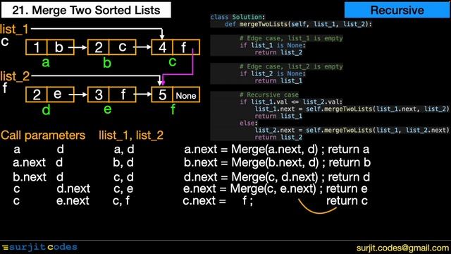Select the "def mergeTwoLists" code line
The height and width of the screenshot is (254, 451).
[298, 24]
